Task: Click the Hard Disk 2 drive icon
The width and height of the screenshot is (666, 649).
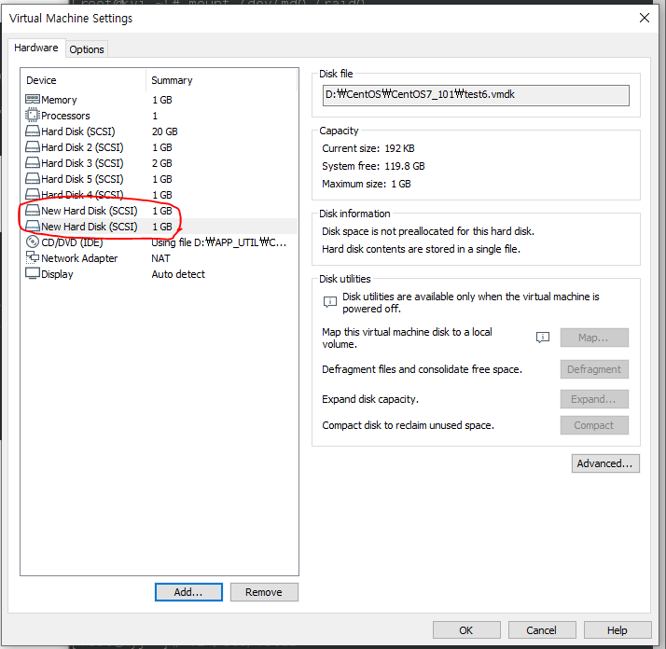Action: coord(33,147)
